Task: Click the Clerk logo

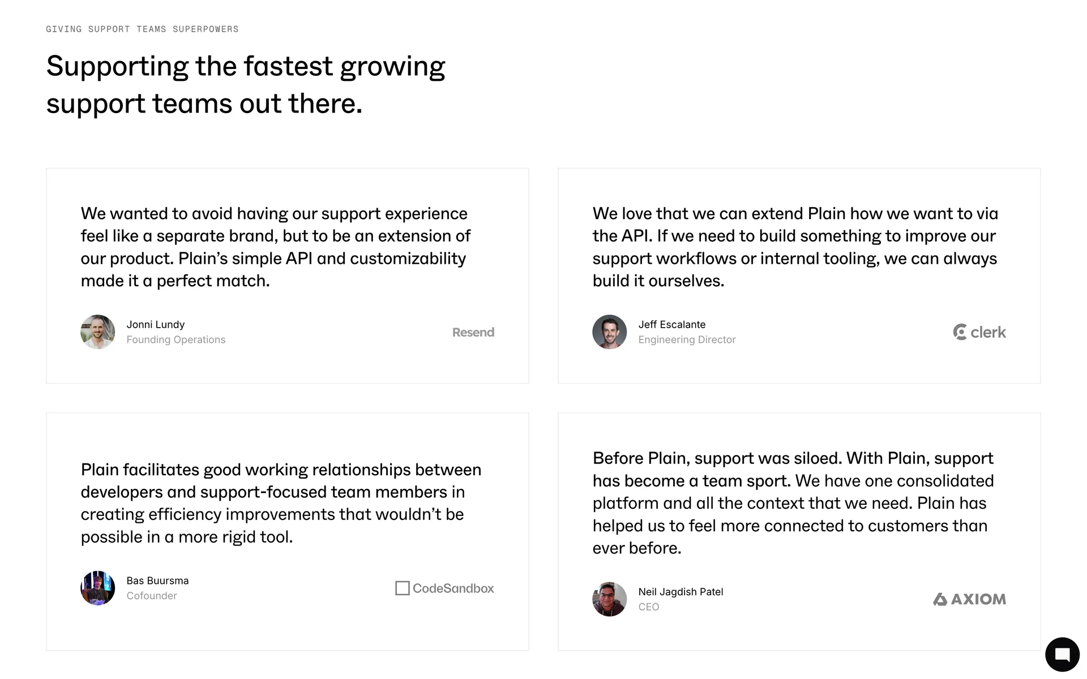Action: pyautogui.click(x=979, y=332)
